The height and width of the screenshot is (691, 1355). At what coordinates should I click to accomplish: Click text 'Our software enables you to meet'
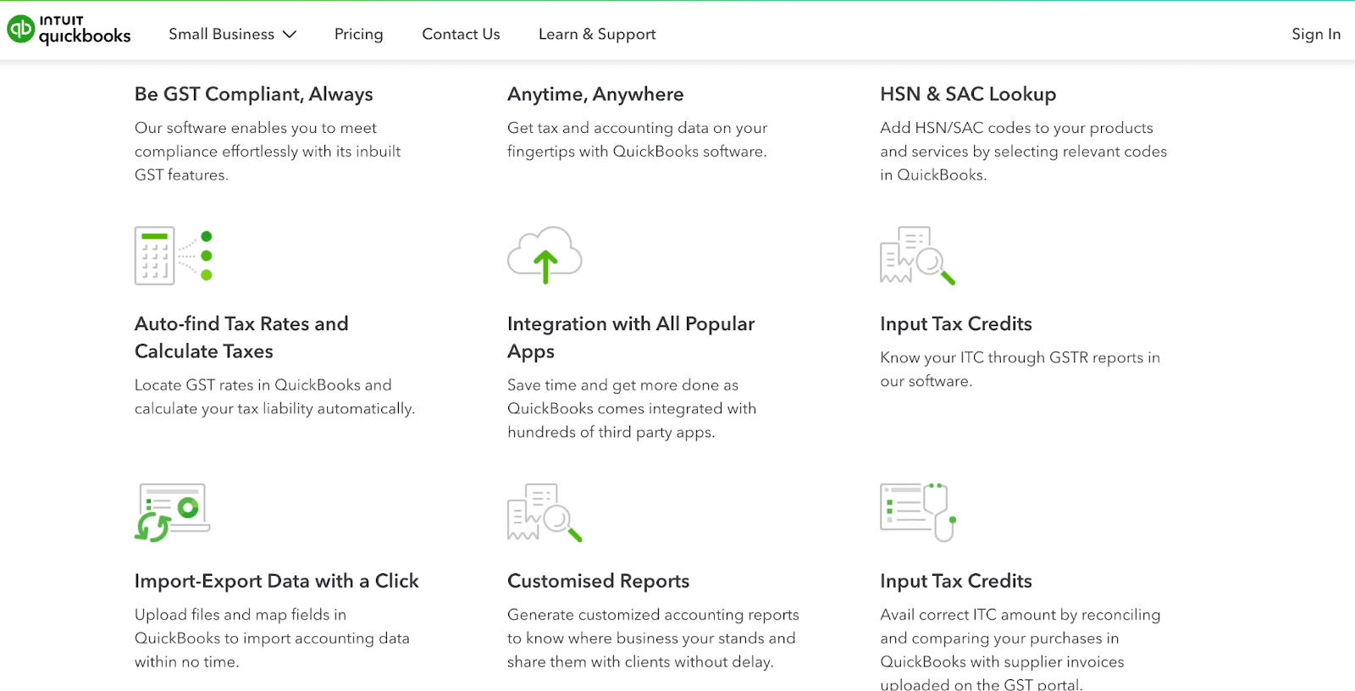[256, 128]
